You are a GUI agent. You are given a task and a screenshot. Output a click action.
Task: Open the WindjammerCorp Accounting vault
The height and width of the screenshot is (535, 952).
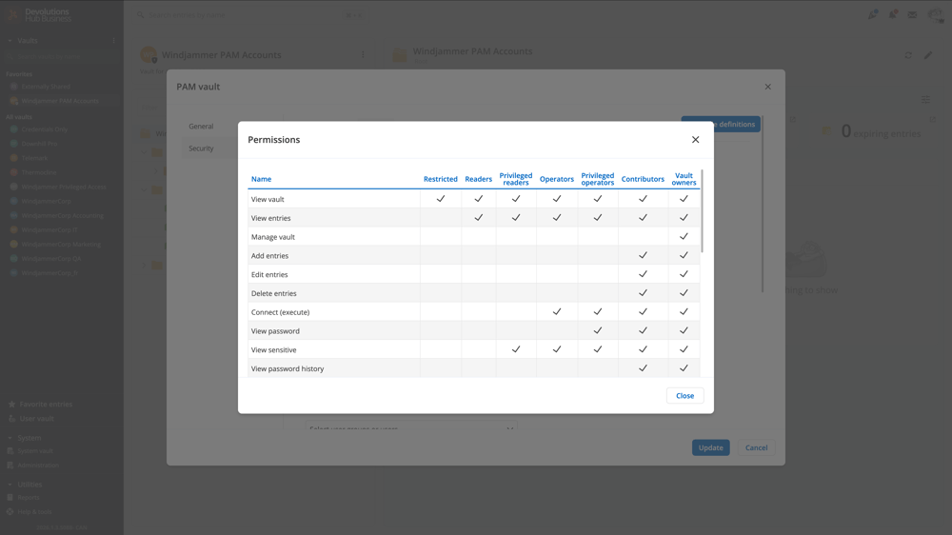click(x=62, y=215)
